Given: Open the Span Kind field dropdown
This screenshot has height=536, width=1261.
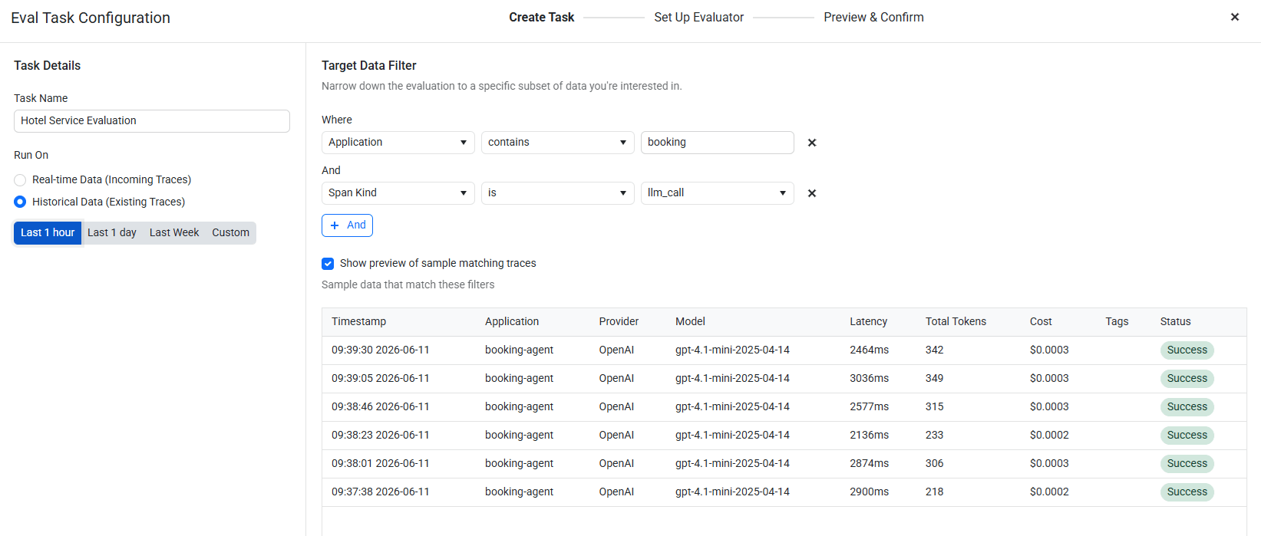Looking at the screenshot, I should point(398,193).
